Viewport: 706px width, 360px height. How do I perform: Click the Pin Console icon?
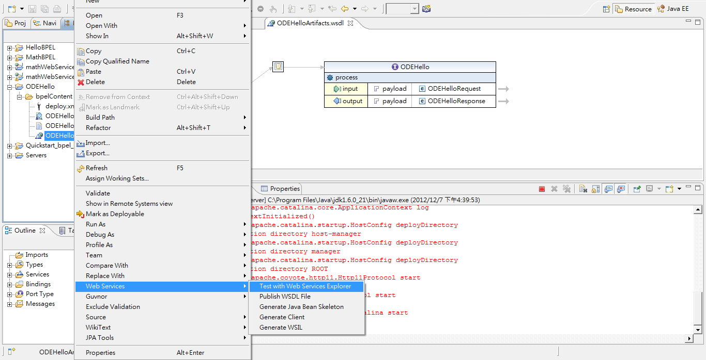[637, 189]
